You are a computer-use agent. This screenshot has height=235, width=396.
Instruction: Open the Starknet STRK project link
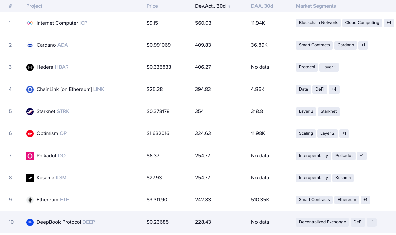(53, 111)
